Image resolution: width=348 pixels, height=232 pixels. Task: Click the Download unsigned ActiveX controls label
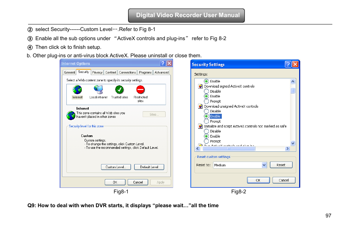pyautogui.click(x=231, y=107)
